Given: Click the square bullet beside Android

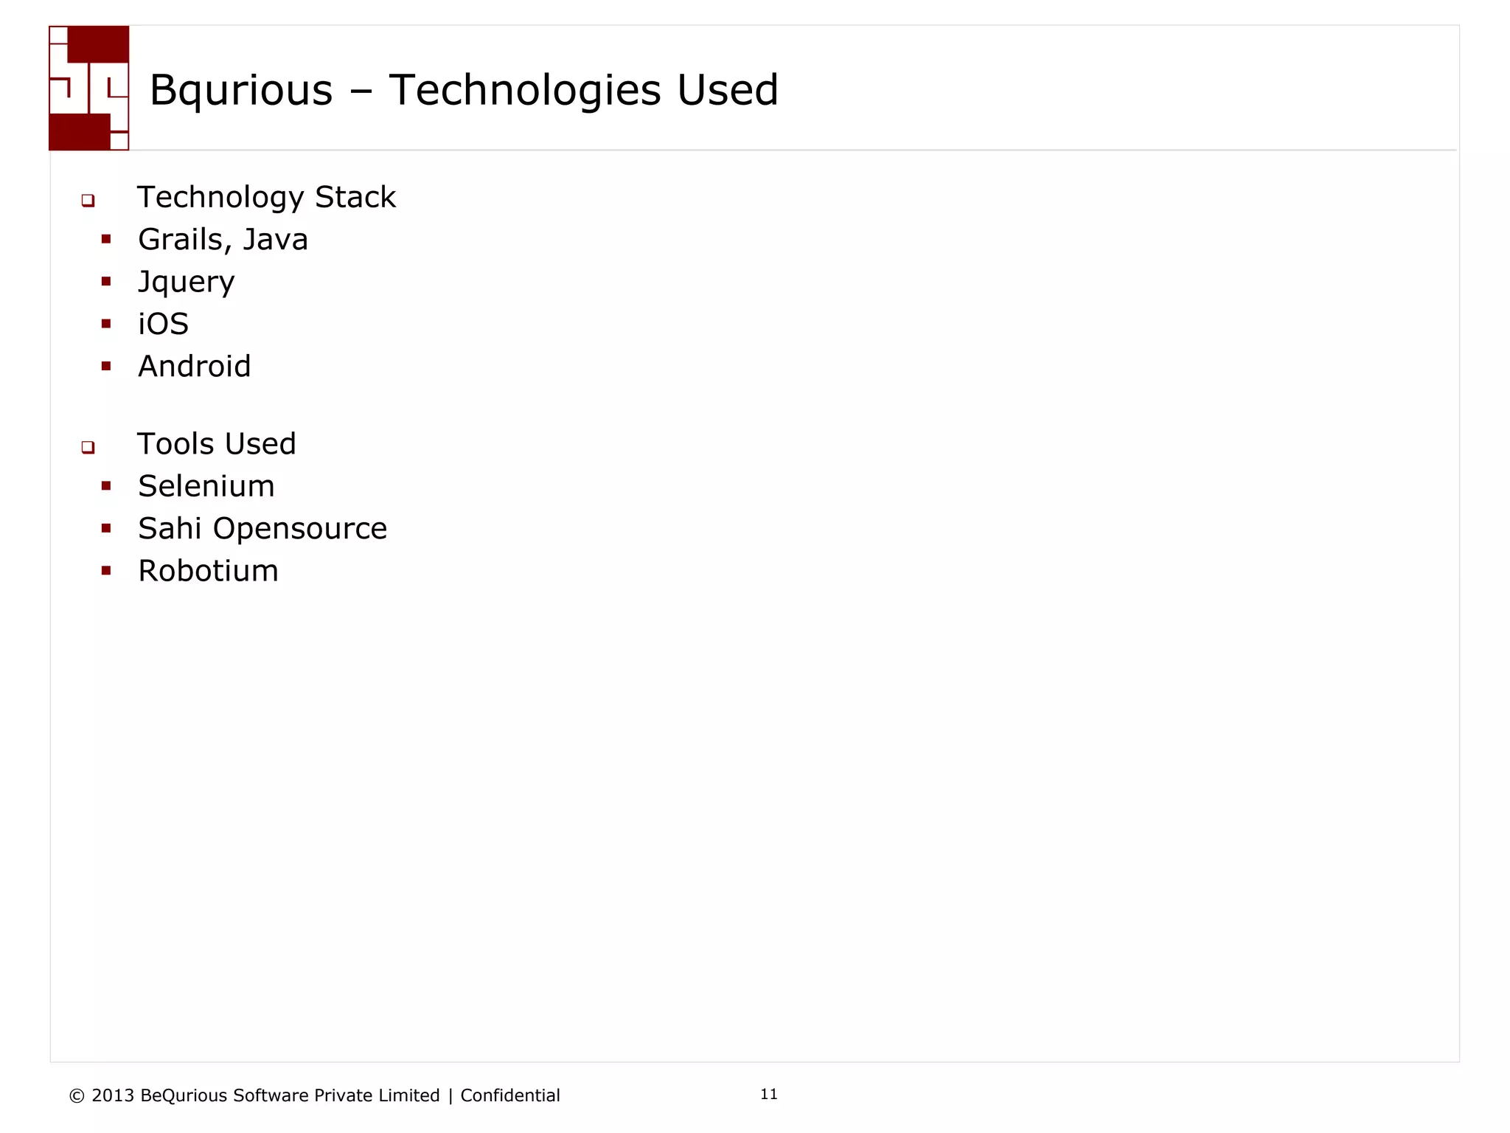Looking at the screenshot, I should (x=106, y=366).
